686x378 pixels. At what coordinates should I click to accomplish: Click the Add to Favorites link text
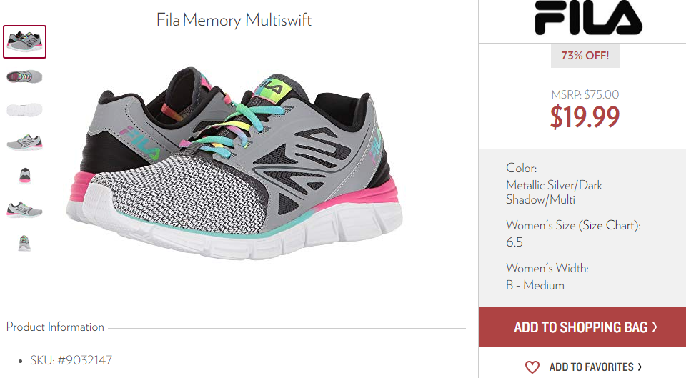point(591,367)
